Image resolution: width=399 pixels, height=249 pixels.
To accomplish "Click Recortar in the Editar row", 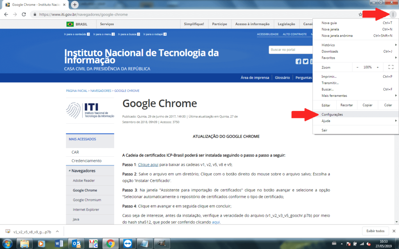I will pyautogui.click(x=346, y=105).
